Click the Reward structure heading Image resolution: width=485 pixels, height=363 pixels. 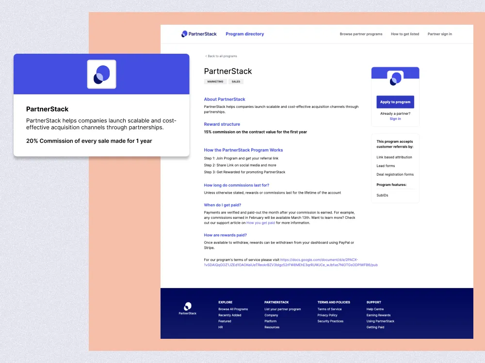pos(222,124)
